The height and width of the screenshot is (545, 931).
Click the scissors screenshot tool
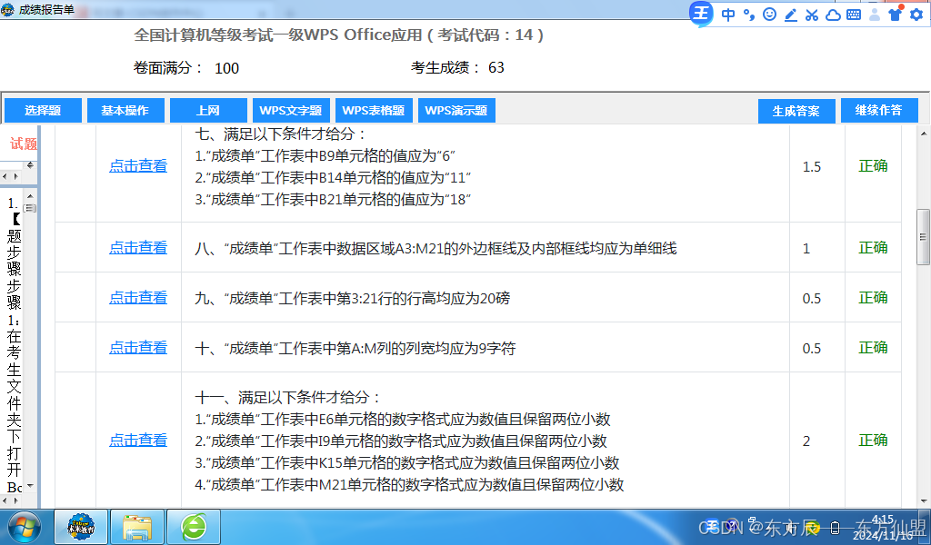812,15
